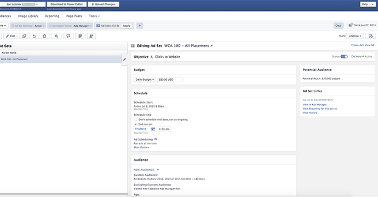Viewport: 378px width, 197px height.
Task: Click the Export/Import speech bubble icon
Action: pyautogui.click(x=68, y=36)
